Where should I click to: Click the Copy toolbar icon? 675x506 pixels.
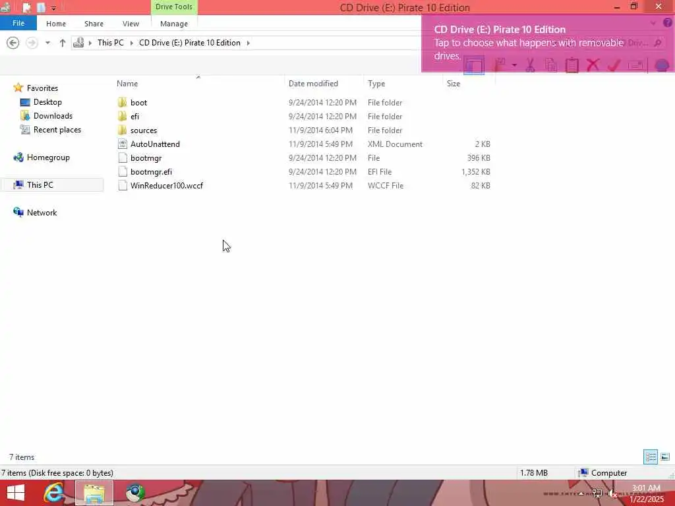coord(551,65)
